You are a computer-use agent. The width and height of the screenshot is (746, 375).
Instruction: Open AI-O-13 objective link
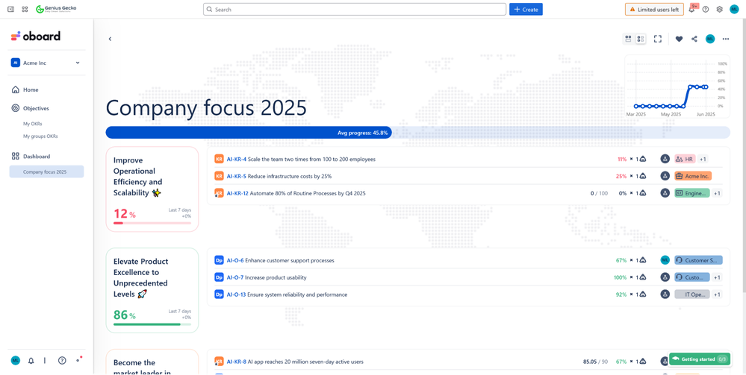237,294
